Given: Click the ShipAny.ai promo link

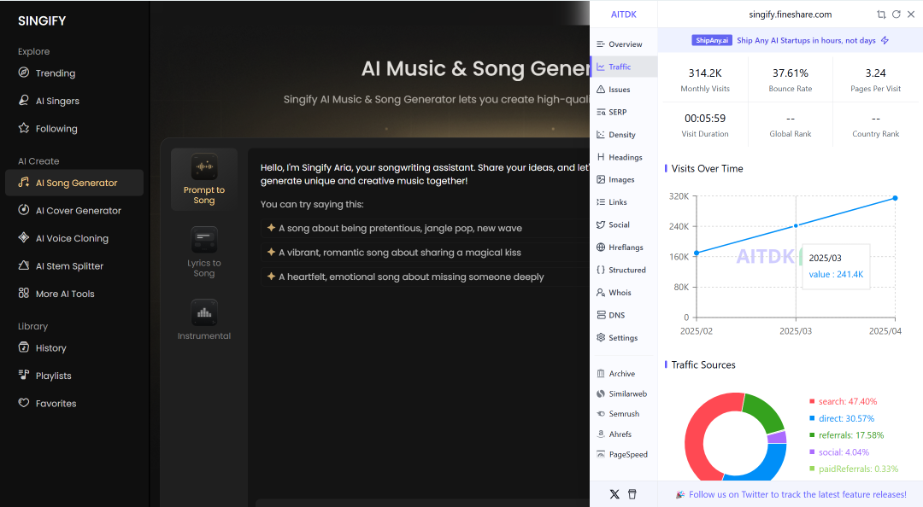Looking at the screenshot, I should pyautogui.click(x=790, y=41).
